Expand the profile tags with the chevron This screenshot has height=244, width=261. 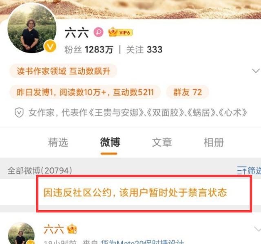(x=256, y=71)
